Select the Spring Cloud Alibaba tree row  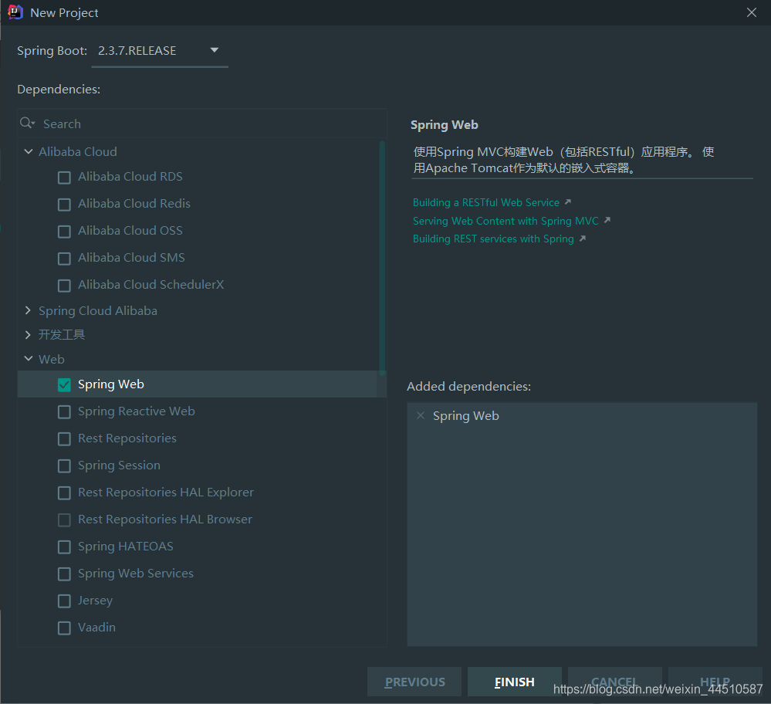point(201,311)
